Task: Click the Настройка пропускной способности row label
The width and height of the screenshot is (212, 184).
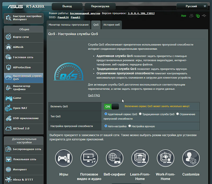Action: (72, 126)
